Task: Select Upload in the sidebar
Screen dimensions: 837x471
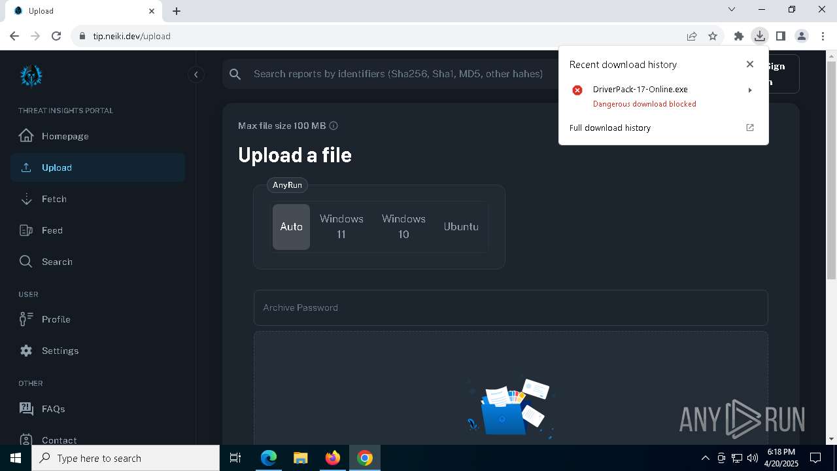Action: 97,167
